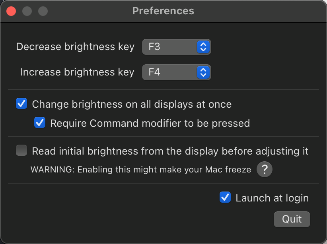Click the middle gray minimize window button
327x244 pixels.
point(27,11)
